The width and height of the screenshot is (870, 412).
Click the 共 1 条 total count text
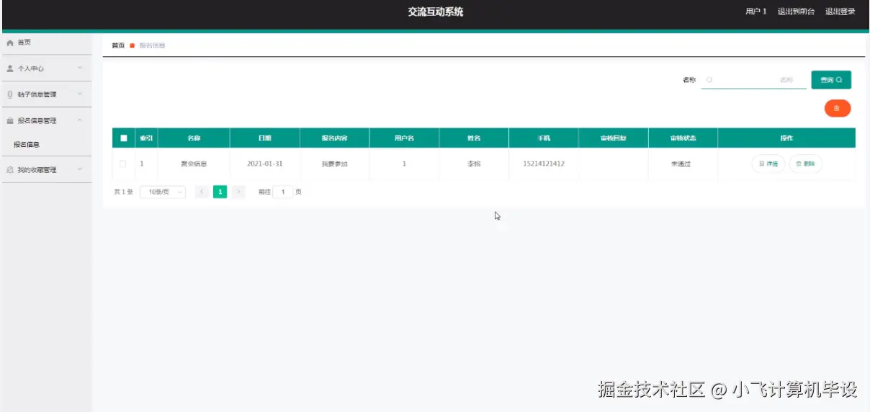[x=123, y=192]
